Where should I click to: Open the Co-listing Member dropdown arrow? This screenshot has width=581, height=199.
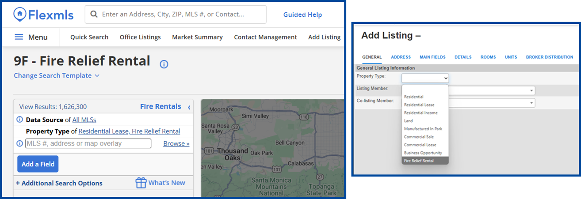pos(531,103)
